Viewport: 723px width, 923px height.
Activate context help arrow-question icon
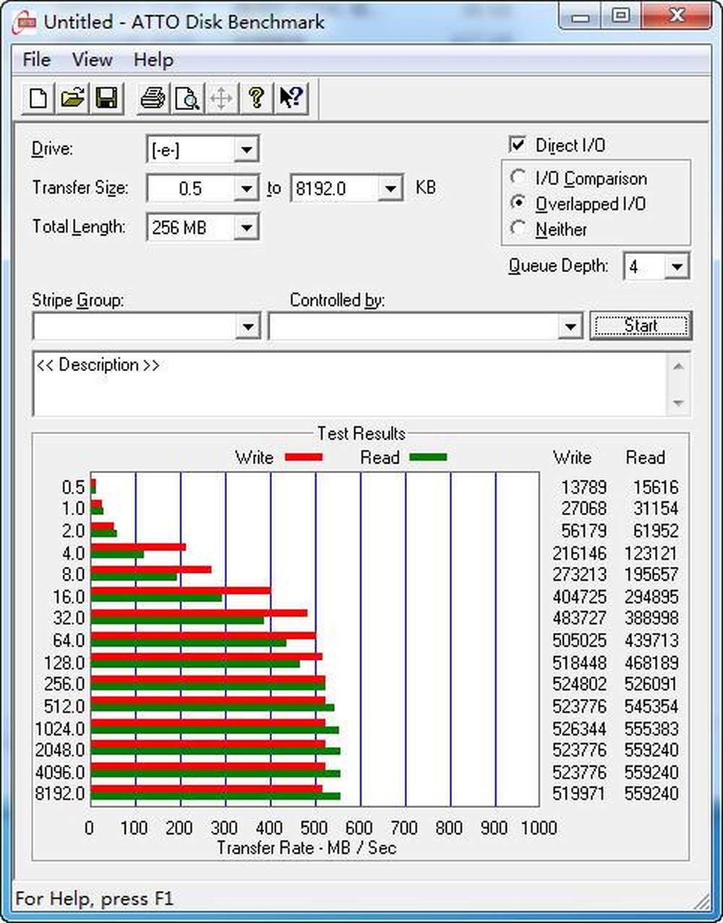tap(291, 98)
